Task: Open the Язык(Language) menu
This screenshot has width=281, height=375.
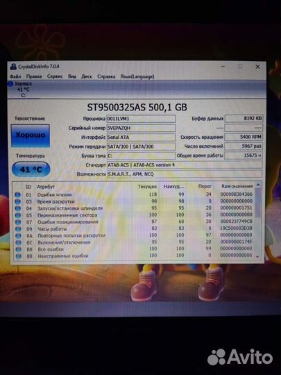Action: pyautogui.click(x=137, y=76)
